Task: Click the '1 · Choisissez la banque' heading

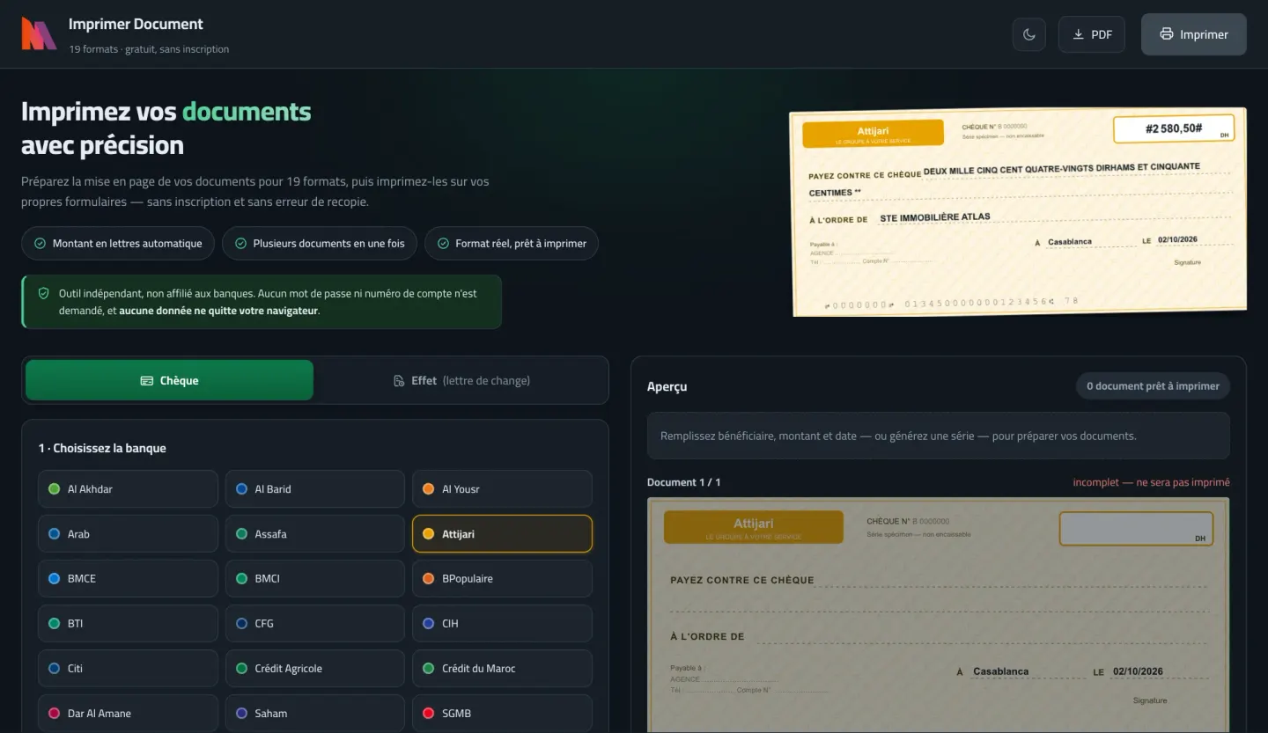Action: [x=102, y=448]
